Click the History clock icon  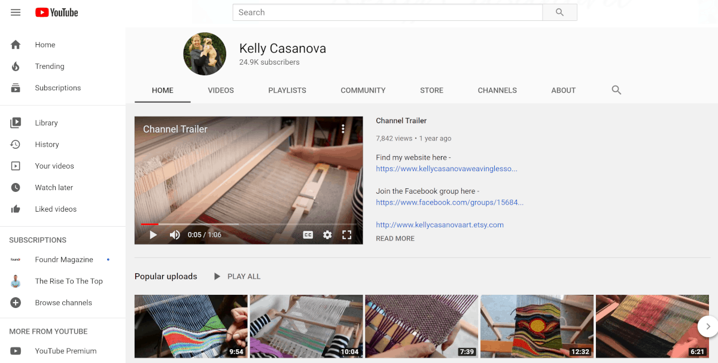(16, 144)
